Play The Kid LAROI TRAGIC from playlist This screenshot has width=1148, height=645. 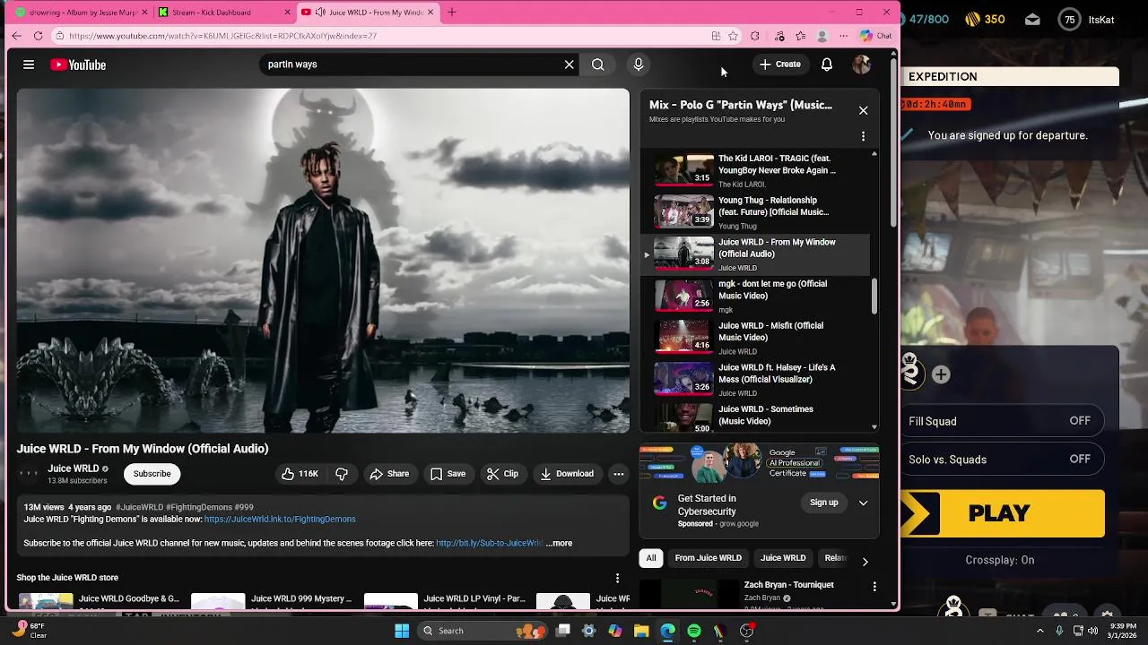[x=755, y=170]
